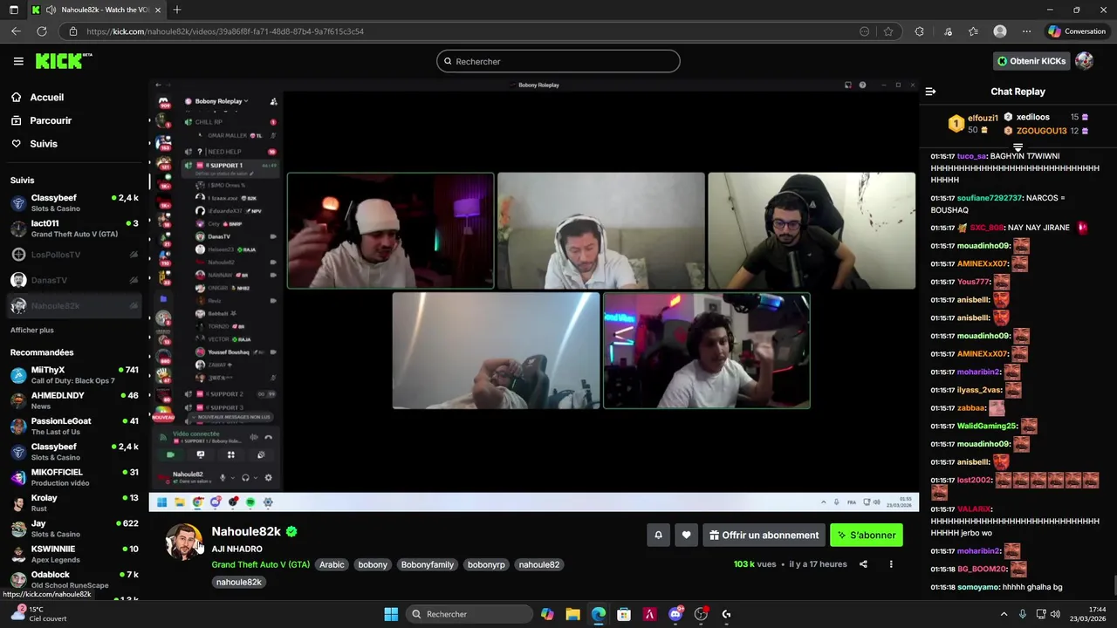Click chat user tuco_sa
Screen dimensions: 1117x628
(x=971, y=156)
